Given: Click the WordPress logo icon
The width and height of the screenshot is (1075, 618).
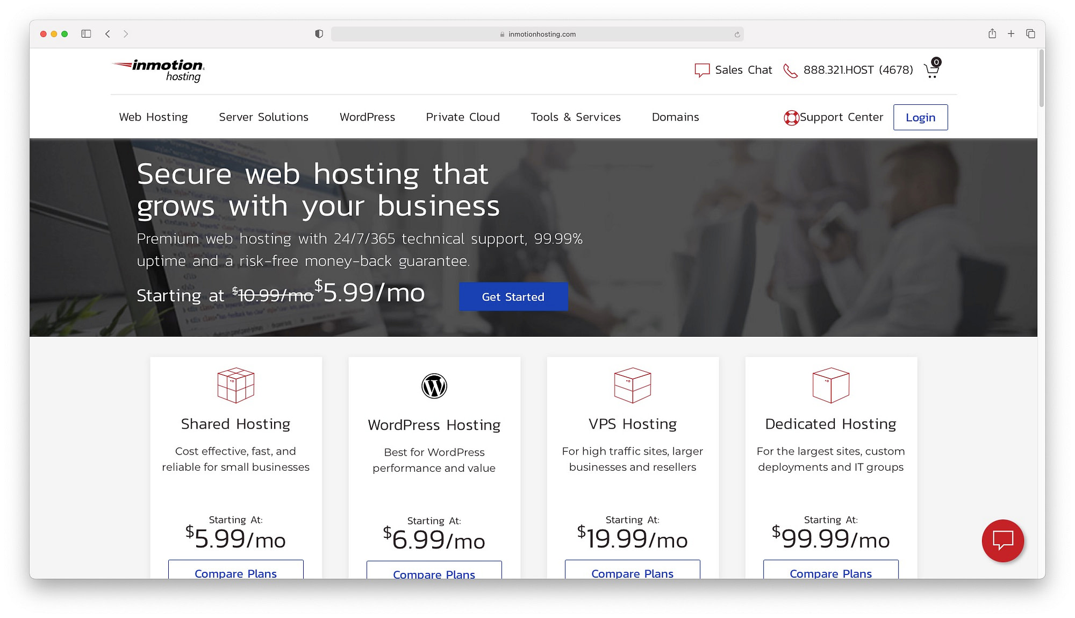Looking at the screenshot, I should point(434,386).
